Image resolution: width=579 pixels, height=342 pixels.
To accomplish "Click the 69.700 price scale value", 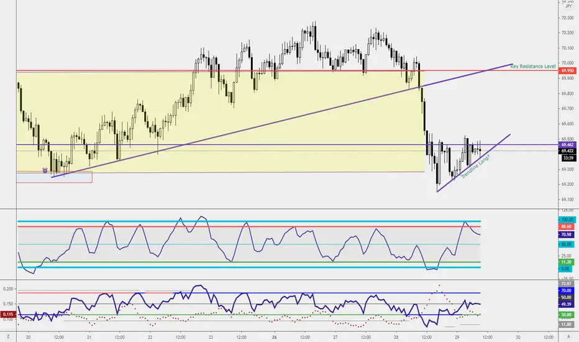I will pos(568,109).
